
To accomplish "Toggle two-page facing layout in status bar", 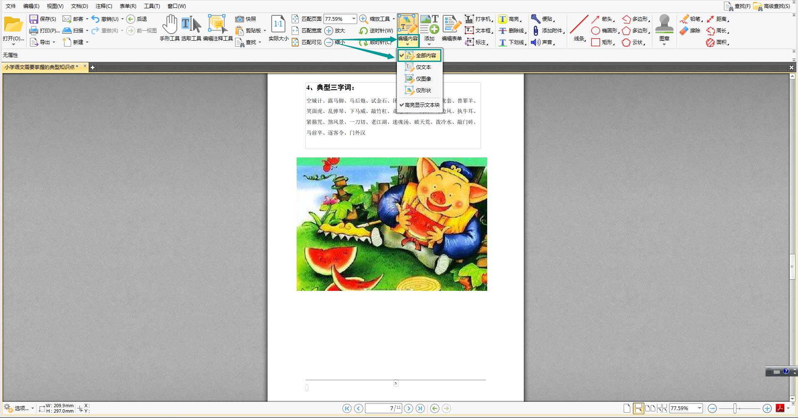I will pyautogui.click(x=650, y=408).
